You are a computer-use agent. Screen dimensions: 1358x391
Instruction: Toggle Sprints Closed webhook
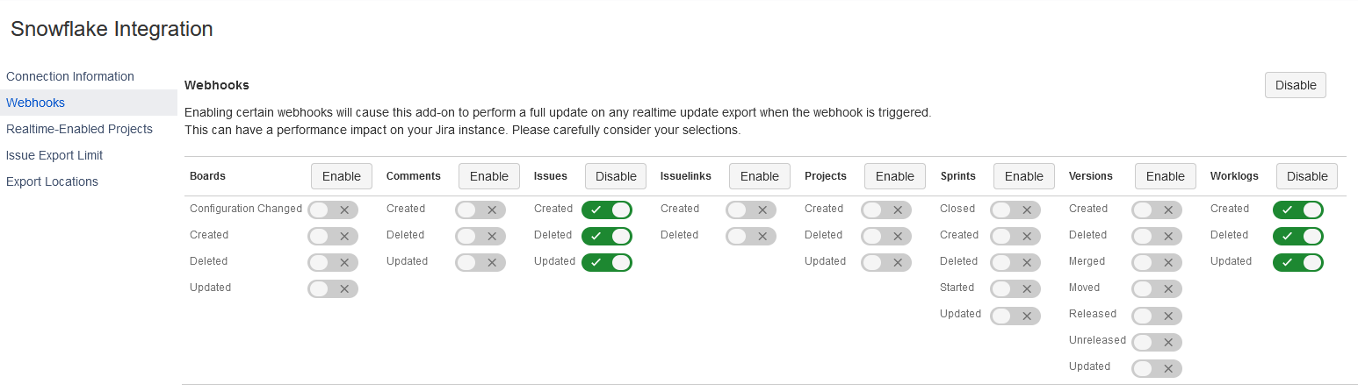1015,210
